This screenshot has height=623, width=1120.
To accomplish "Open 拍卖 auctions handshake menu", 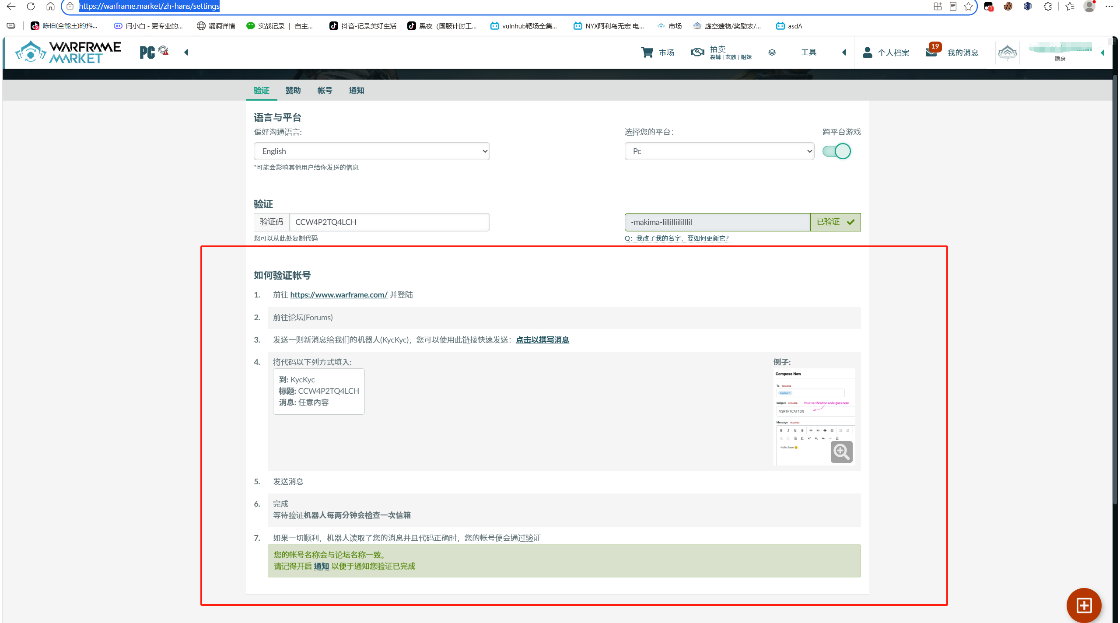I will (x=721, y=52).
